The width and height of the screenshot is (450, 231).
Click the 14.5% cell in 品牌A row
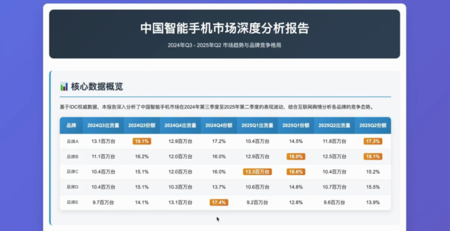click(296, 141)
